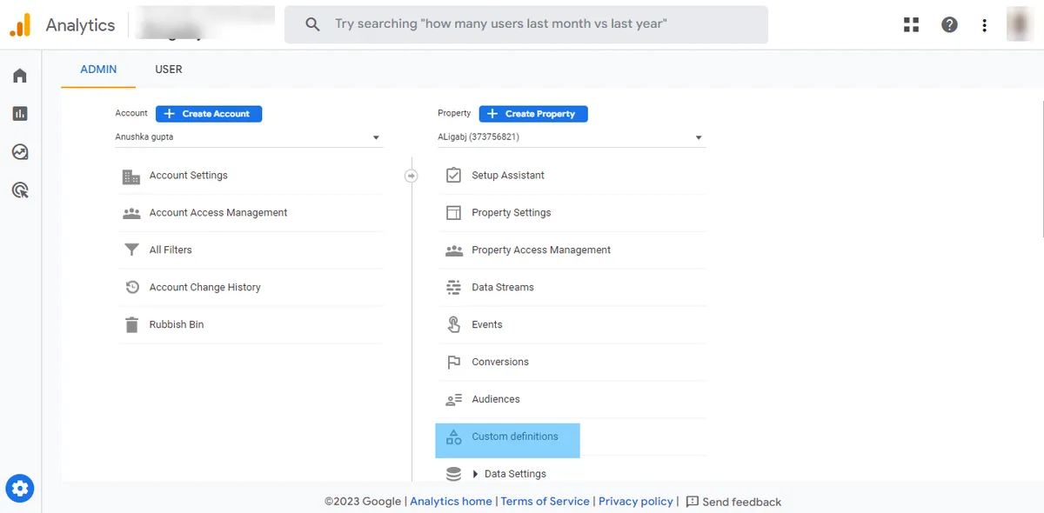Click the Create Property button
Viewport: 1044px width, 513px height.
[533, 114]
